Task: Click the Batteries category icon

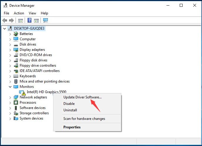Action: pyautogui.click(x=16, y=34)
